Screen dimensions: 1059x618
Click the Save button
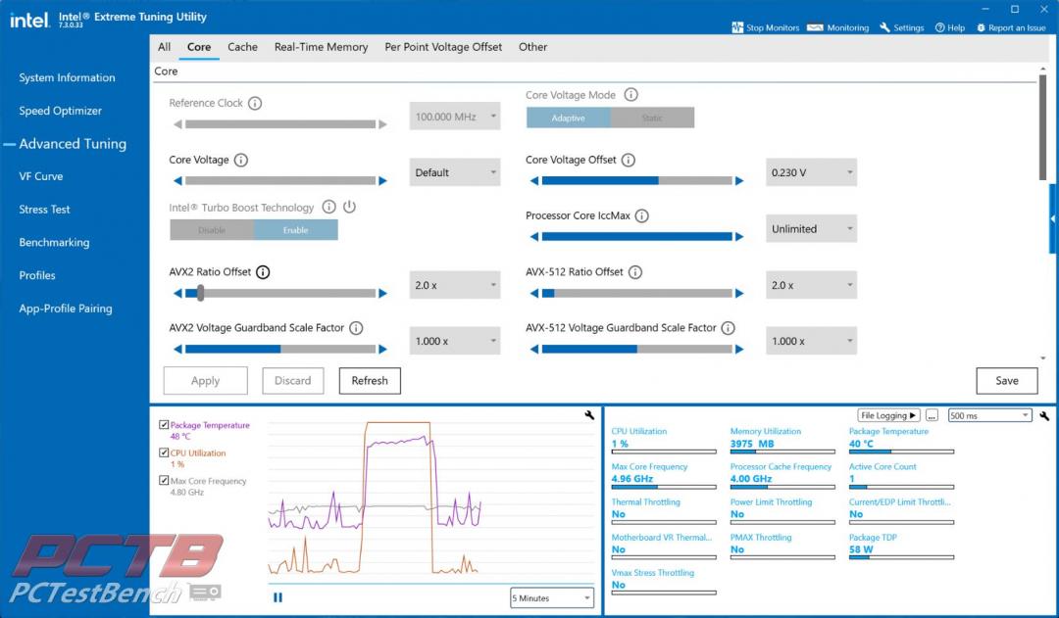pyautogui.click(x=1006, y=381)
